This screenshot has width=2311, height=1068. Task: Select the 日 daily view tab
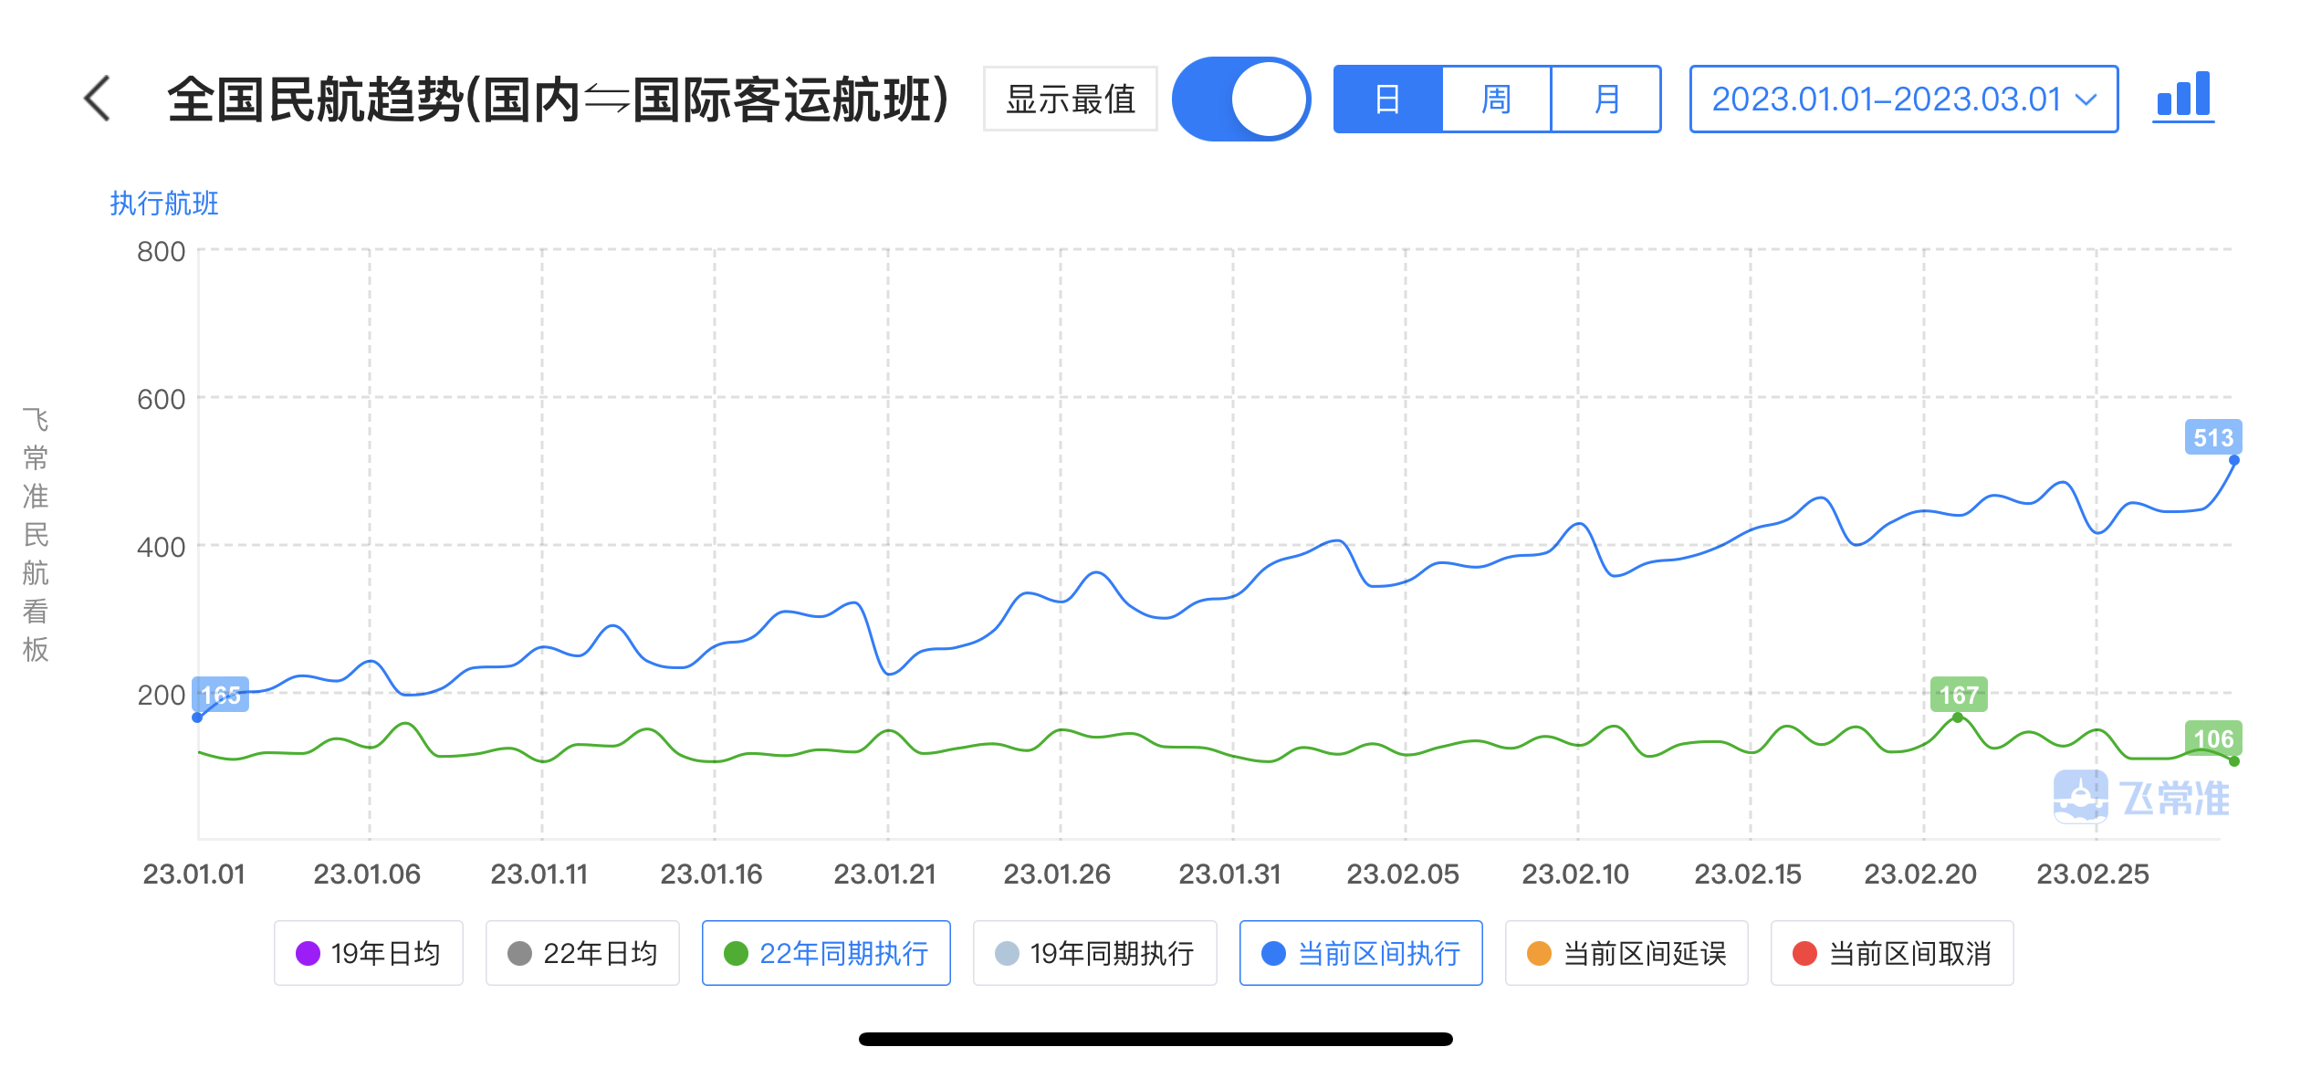(1387, 99)
